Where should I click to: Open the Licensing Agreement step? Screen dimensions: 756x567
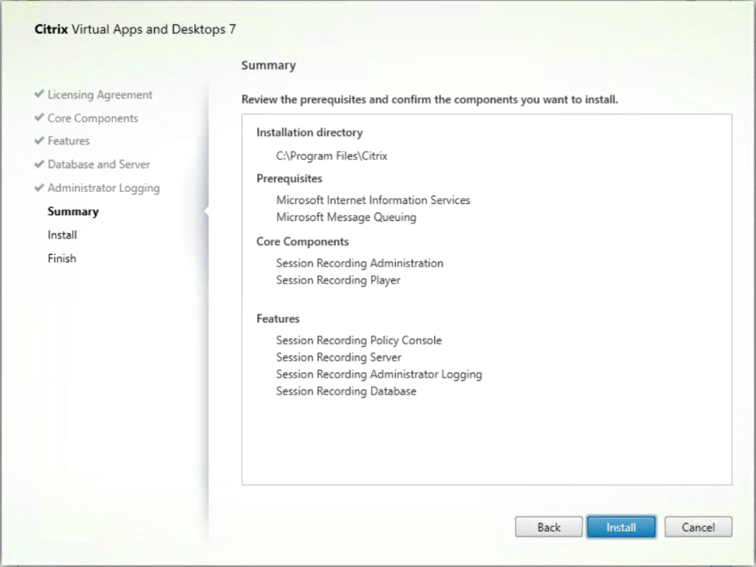pos(100,95)
